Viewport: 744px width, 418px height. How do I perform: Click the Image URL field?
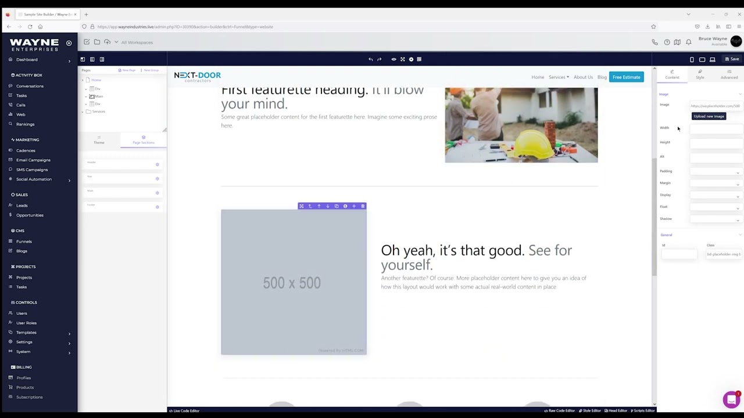click(x=716, y=106)
